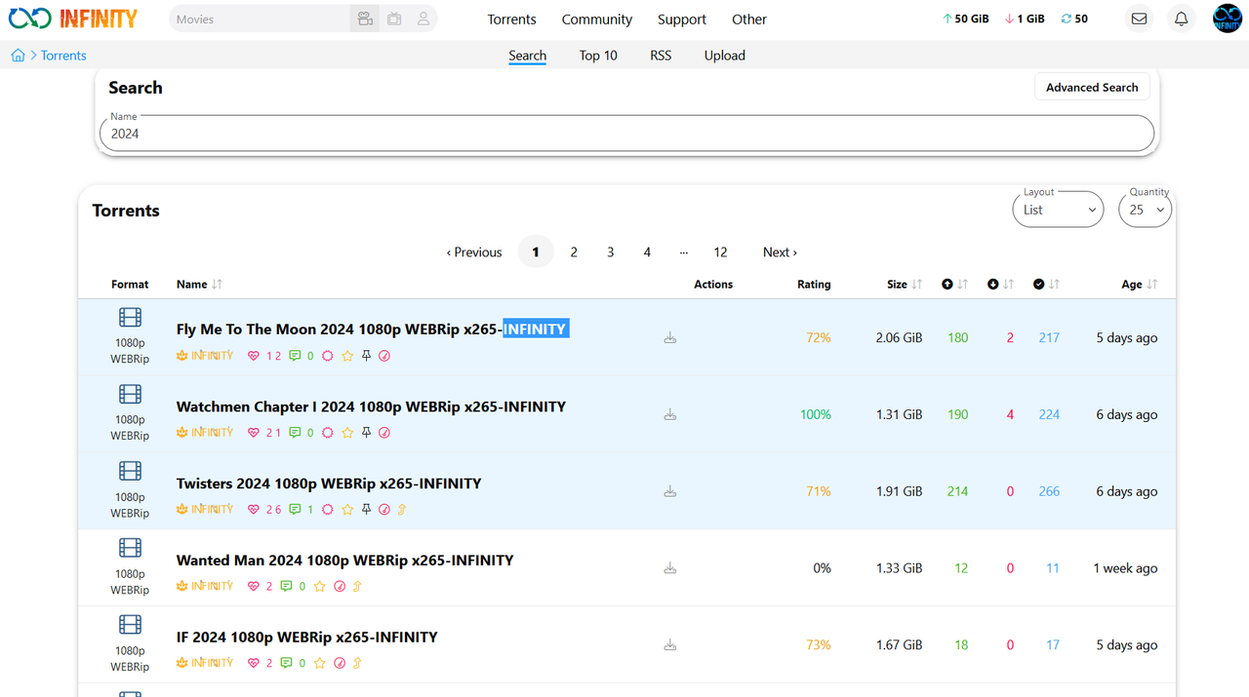Open the notifications bell icon
The width and height of the screenshot is (1249, 697).
coord(1181,19)
